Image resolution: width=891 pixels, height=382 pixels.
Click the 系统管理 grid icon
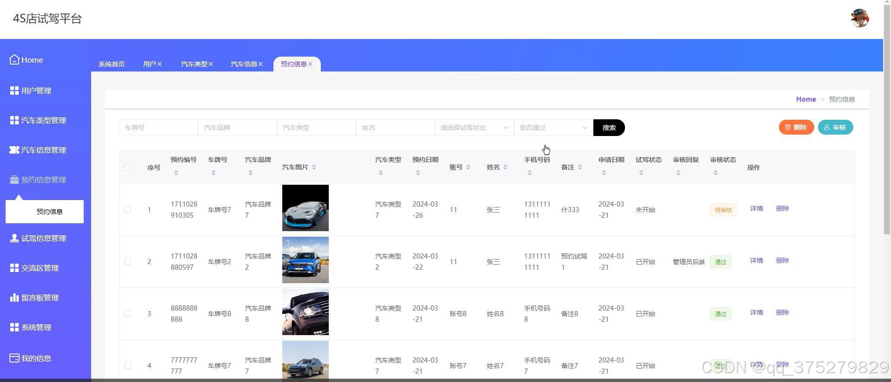click(14, 327)
